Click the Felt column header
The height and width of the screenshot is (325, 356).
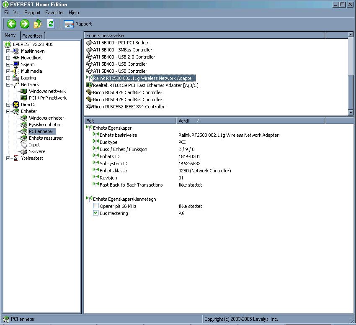click(x=130, y=120)
